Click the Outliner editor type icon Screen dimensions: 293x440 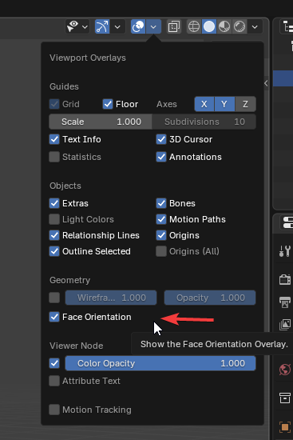click(x=287, y=27)
